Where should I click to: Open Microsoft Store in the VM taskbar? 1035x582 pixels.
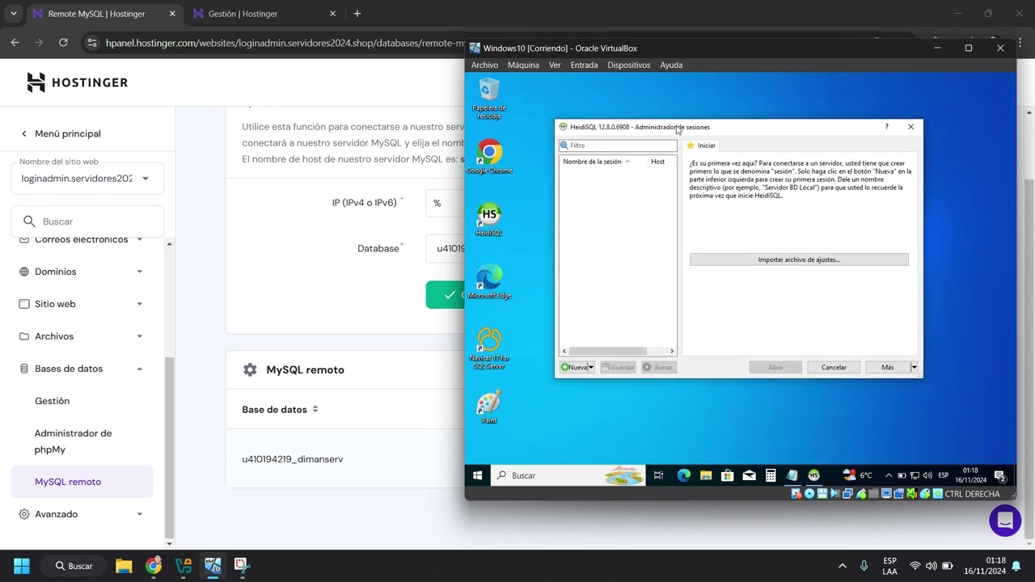727,475
